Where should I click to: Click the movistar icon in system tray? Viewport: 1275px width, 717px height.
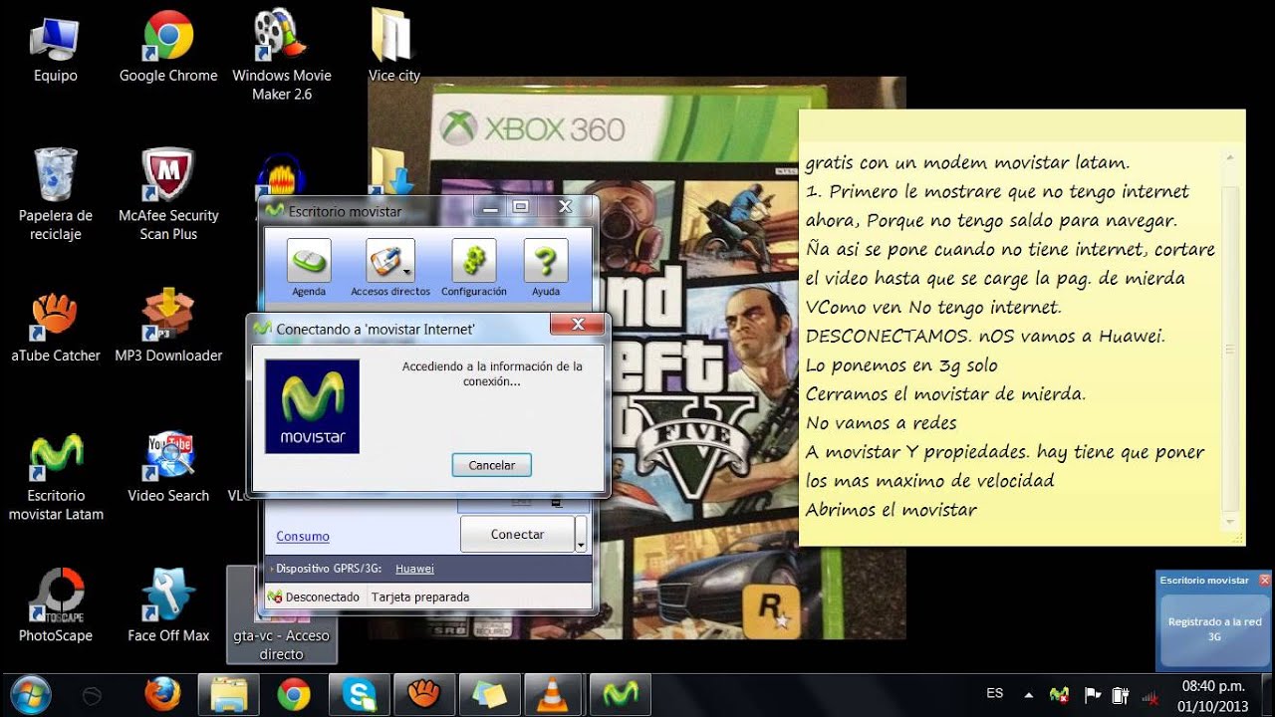[x=1060, y=695]
